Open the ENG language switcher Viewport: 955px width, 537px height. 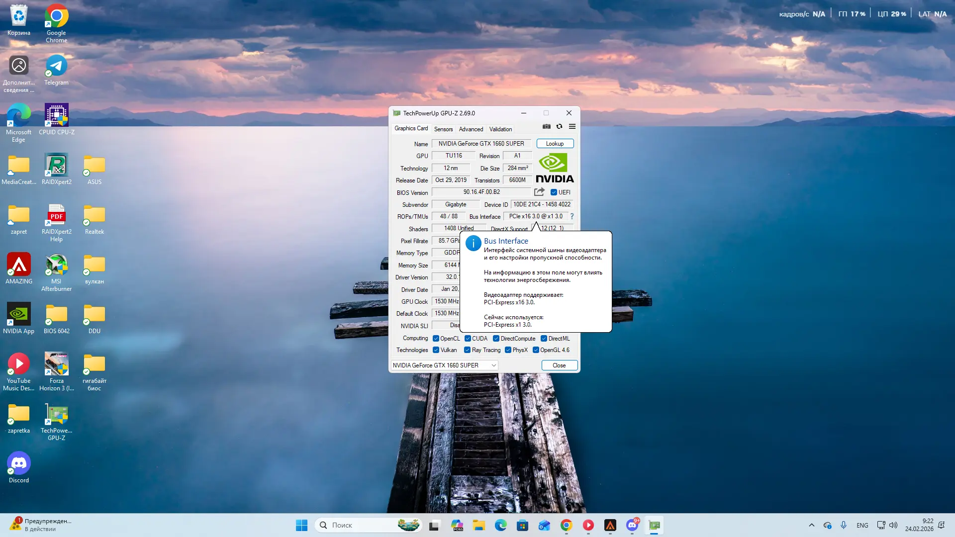coord(862,526)
